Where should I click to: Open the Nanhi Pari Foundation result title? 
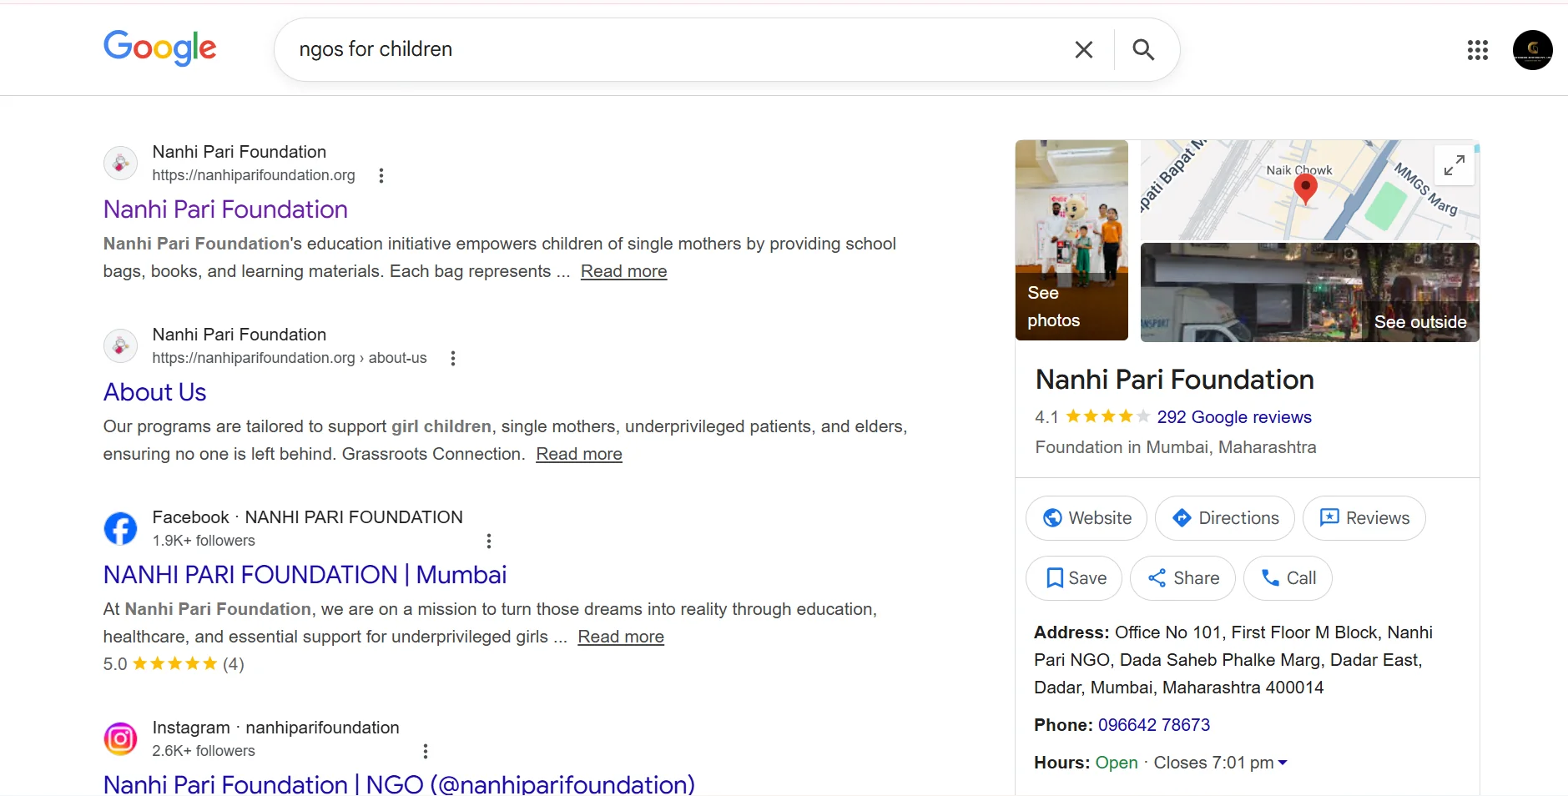pyautogui.click(x=225, y=209)
